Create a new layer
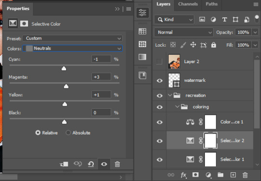This screenshot has width=261, height=181. coord(233,175)
